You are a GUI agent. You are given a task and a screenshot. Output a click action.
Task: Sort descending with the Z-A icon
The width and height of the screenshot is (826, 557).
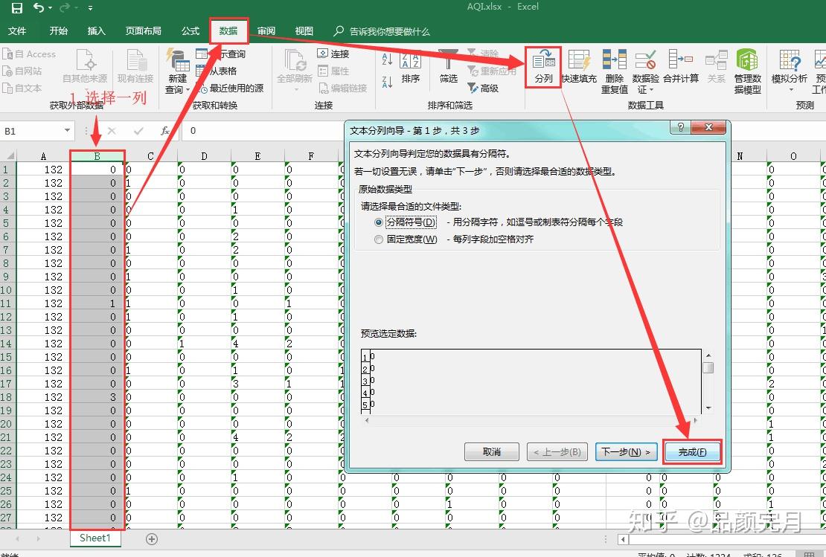387,82
